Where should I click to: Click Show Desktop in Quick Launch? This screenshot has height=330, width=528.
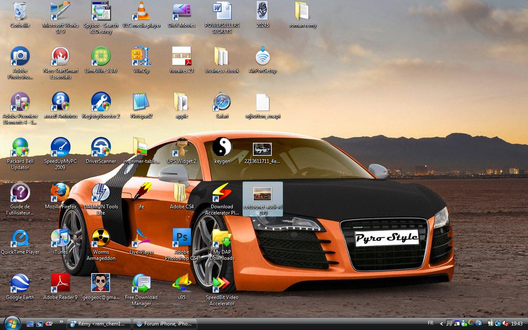[x=30, y=324]
